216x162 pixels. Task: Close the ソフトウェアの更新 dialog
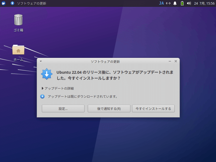[176, 61]
